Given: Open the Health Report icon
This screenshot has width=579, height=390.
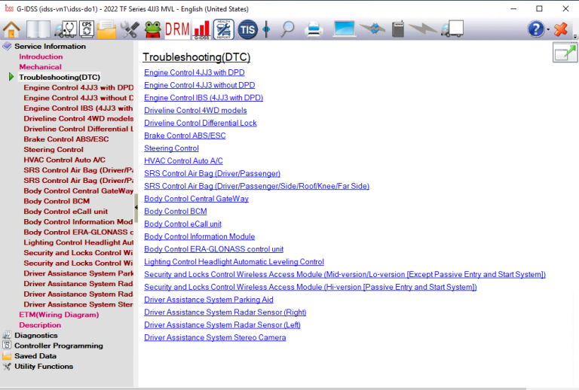Looking at the screenshot, I should pyautogui.click(x=223, y=29).
